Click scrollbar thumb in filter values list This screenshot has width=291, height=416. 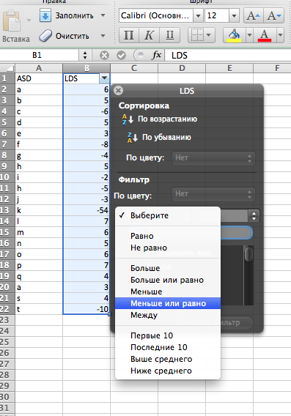[x=248, y=254]
